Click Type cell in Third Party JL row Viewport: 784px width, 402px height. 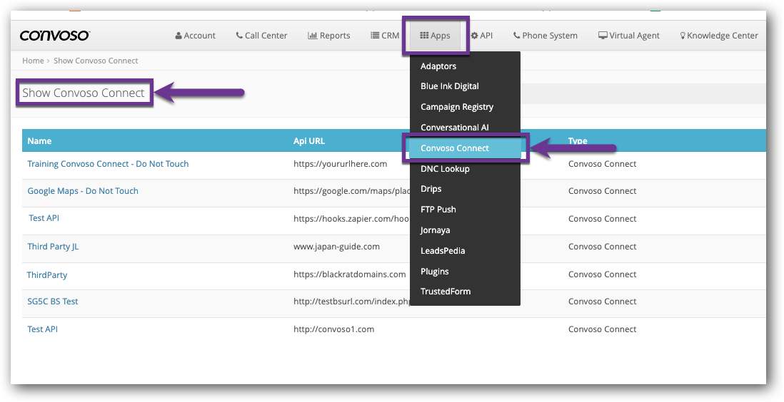pyautogui.click(x=603, y=246)
